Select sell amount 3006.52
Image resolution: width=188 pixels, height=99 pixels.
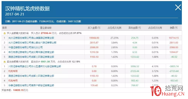(x=135, y=66)
